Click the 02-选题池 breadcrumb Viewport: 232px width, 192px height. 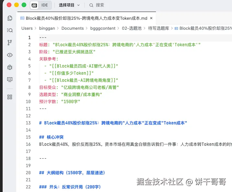pos(132,28)
